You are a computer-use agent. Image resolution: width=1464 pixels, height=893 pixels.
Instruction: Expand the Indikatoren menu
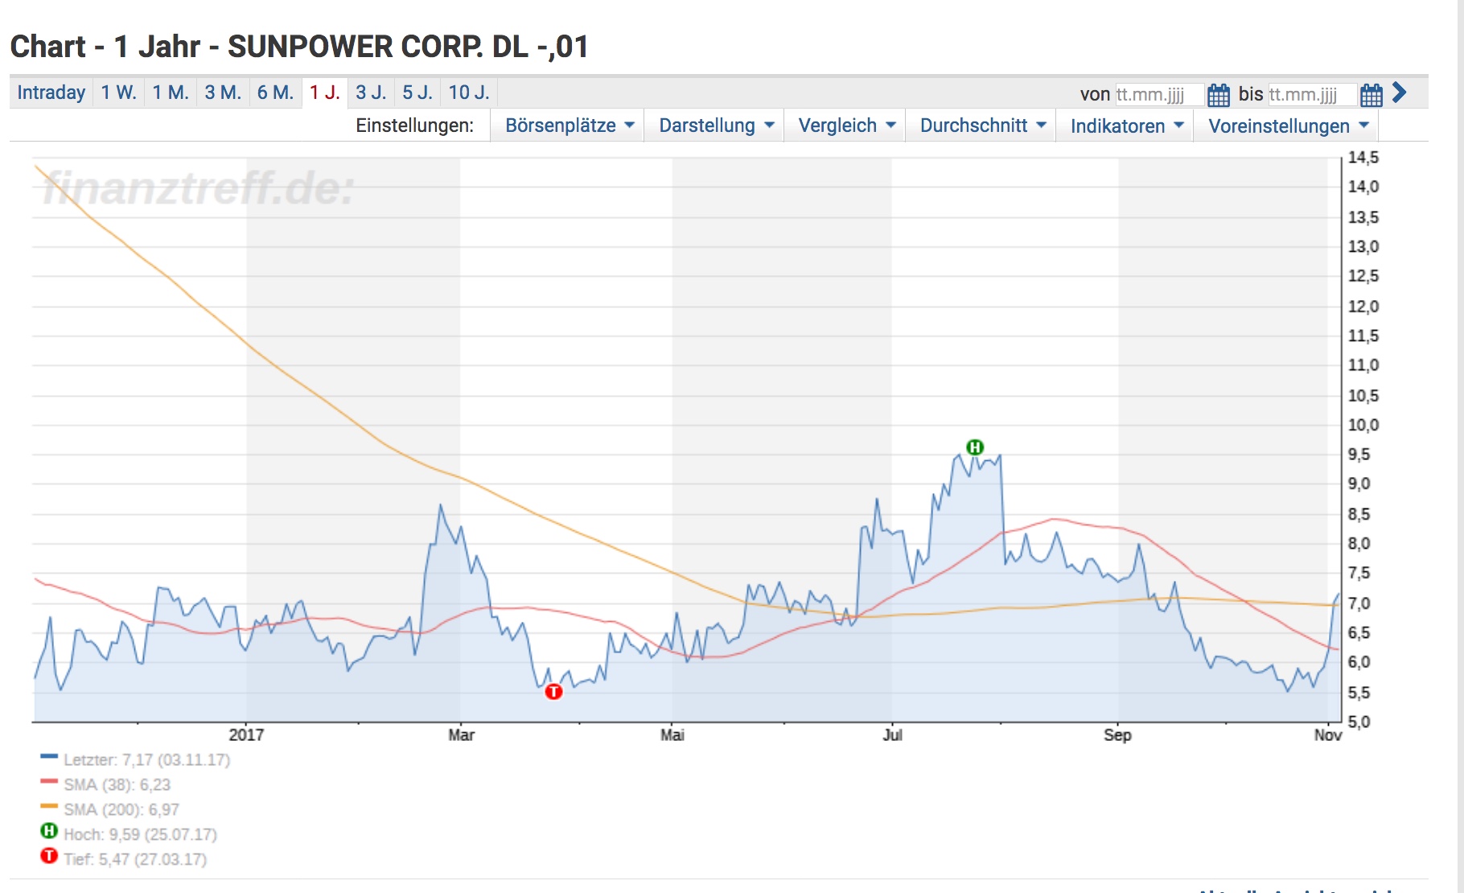coord(1118,126)
